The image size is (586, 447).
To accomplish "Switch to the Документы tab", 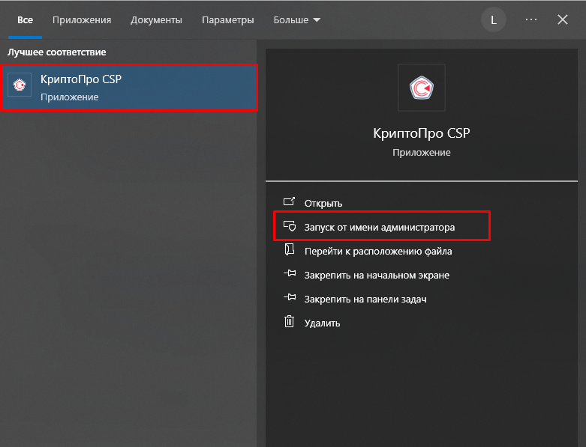I will (156, 20).
